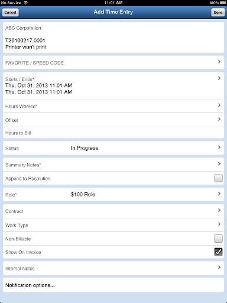
Task: Open the Favorite / Speed Code chevron
Action: point(219,62)
